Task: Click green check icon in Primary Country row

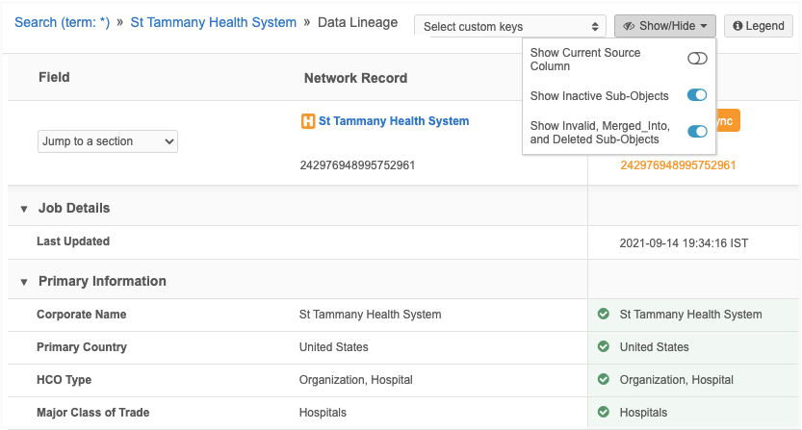Action: (604, 347)
